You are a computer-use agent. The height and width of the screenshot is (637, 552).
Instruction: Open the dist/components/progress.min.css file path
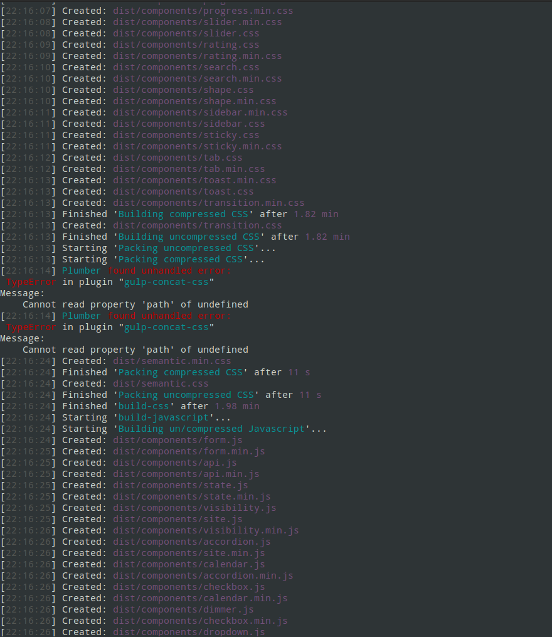[203, 10]
